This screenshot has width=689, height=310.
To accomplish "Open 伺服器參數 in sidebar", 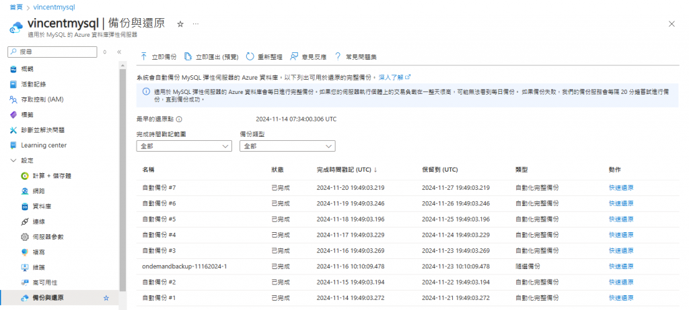I will click(48, 237).
